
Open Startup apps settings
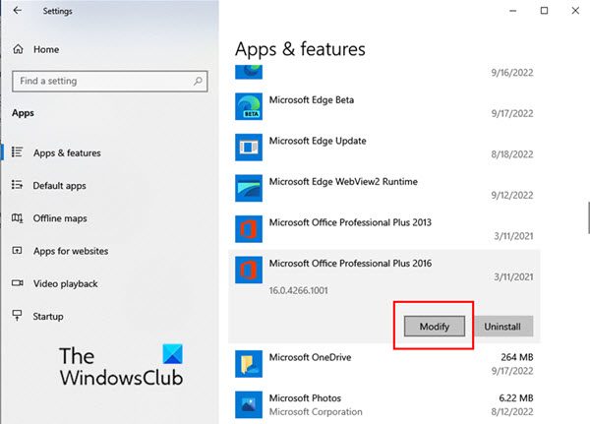point(48,317)
